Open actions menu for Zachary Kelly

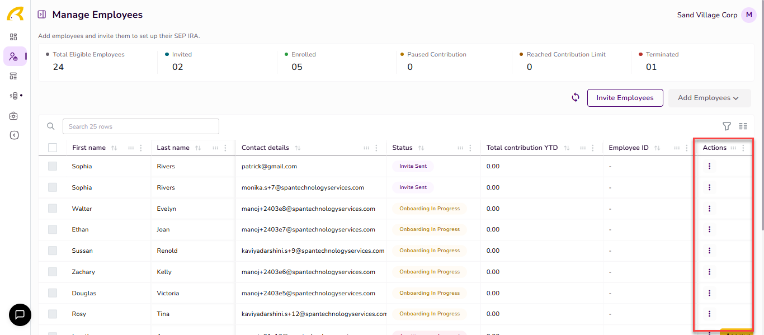click(709, 272)
